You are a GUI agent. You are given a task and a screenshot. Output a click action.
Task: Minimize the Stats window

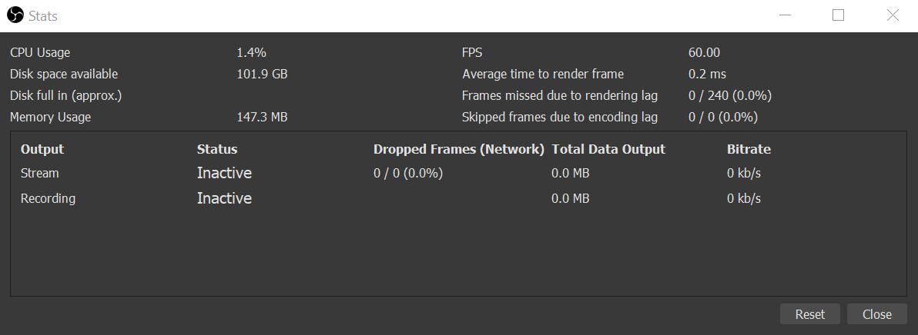(784, 15)
